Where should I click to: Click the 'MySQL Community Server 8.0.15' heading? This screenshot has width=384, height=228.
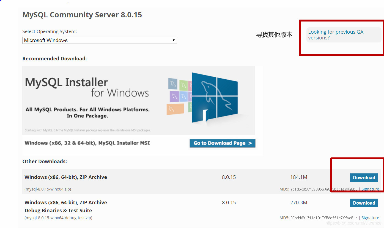coord(82,15)
